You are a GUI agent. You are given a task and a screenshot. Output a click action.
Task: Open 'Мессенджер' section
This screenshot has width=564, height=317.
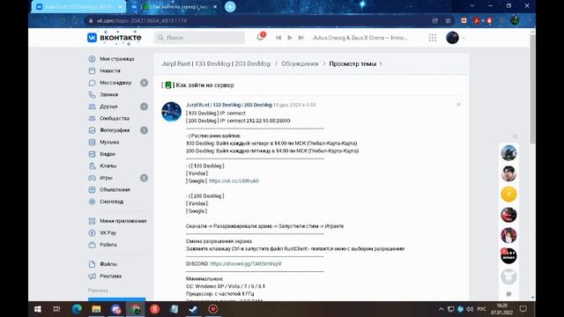click(115, 83)
